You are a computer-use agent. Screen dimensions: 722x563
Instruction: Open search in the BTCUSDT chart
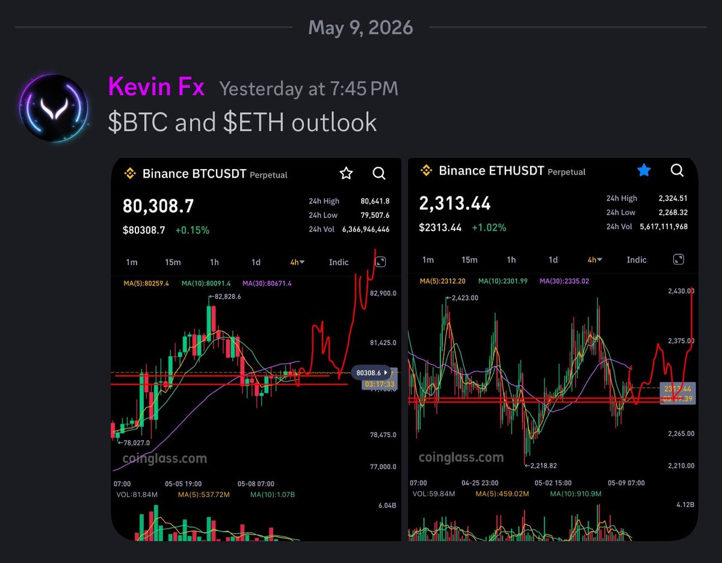(x=379, y=173)
